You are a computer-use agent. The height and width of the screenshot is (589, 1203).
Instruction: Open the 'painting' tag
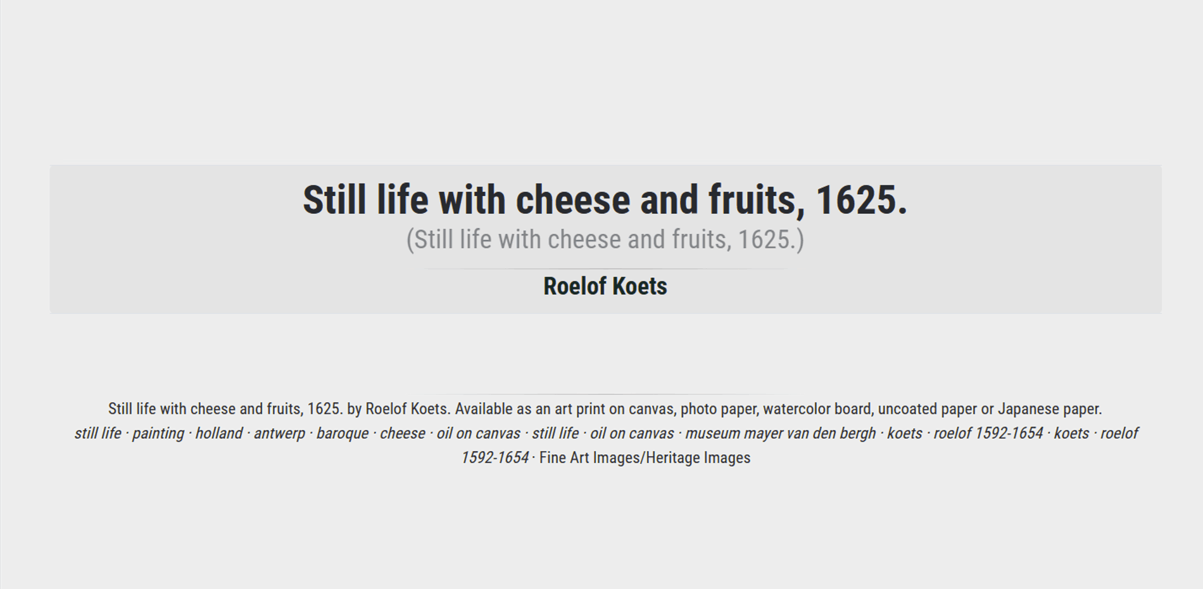coord(158,433)
